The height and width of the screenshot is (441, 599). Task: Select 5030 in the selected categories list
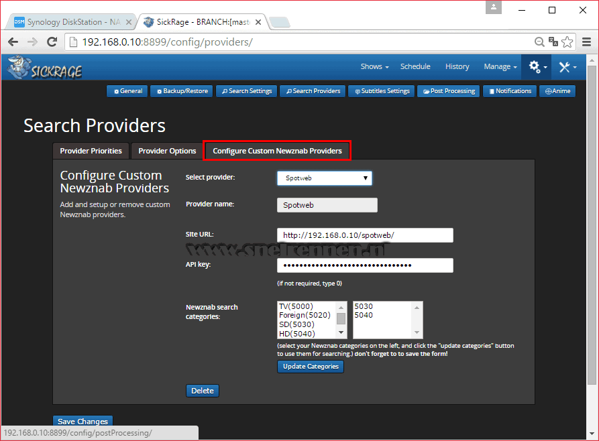364,306
